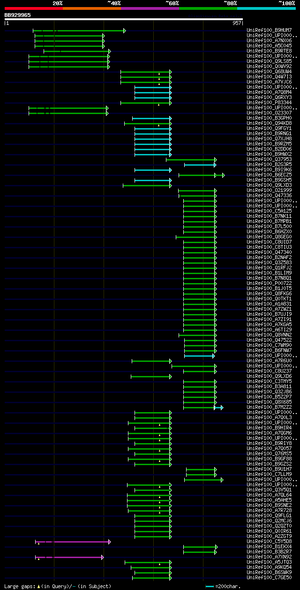Select the UniRef100_O23307 label
The height and width of the screenshot is (590, 300).
(269, 113)
